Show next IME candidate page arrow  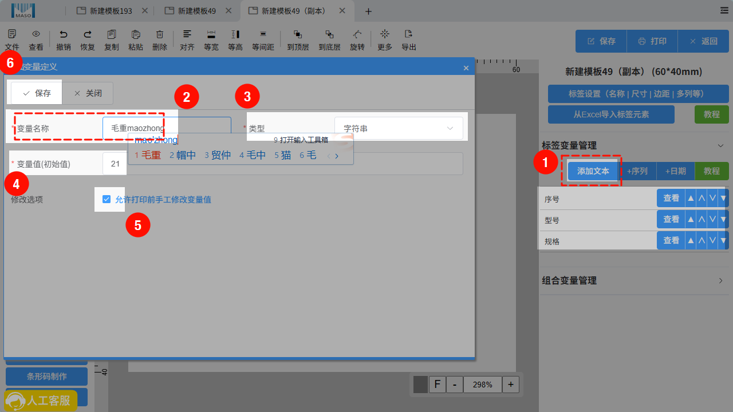(337, 156)
